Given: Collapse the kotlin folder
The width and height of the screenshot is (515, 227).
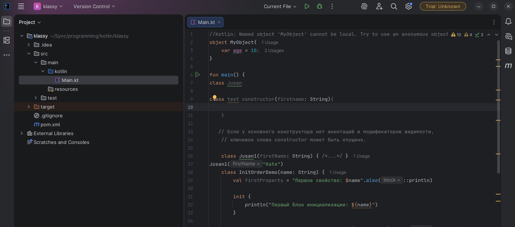Looking at the screenshot, I should click(43, 71).
